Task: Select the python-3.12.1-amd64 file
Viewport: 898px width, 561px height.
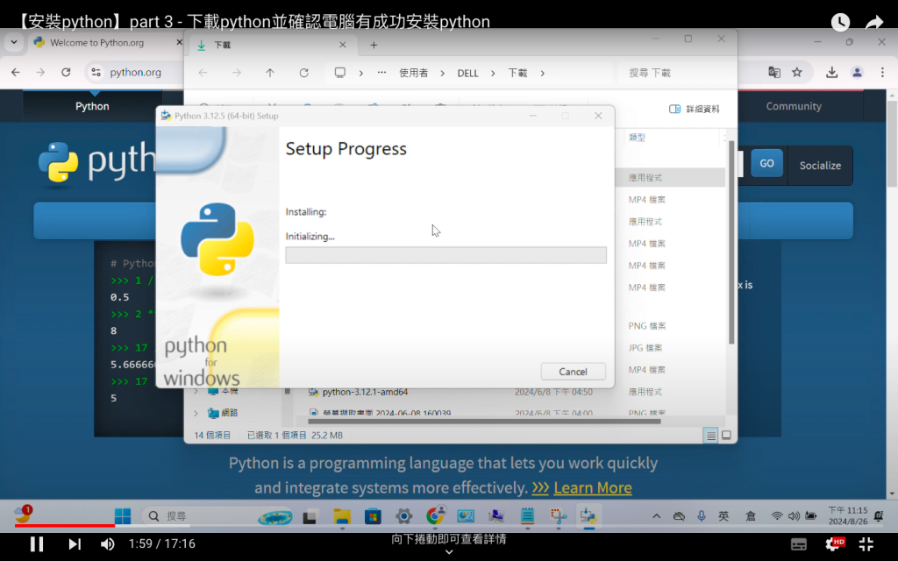Action: pyautogui.click(x=366, y=392)
